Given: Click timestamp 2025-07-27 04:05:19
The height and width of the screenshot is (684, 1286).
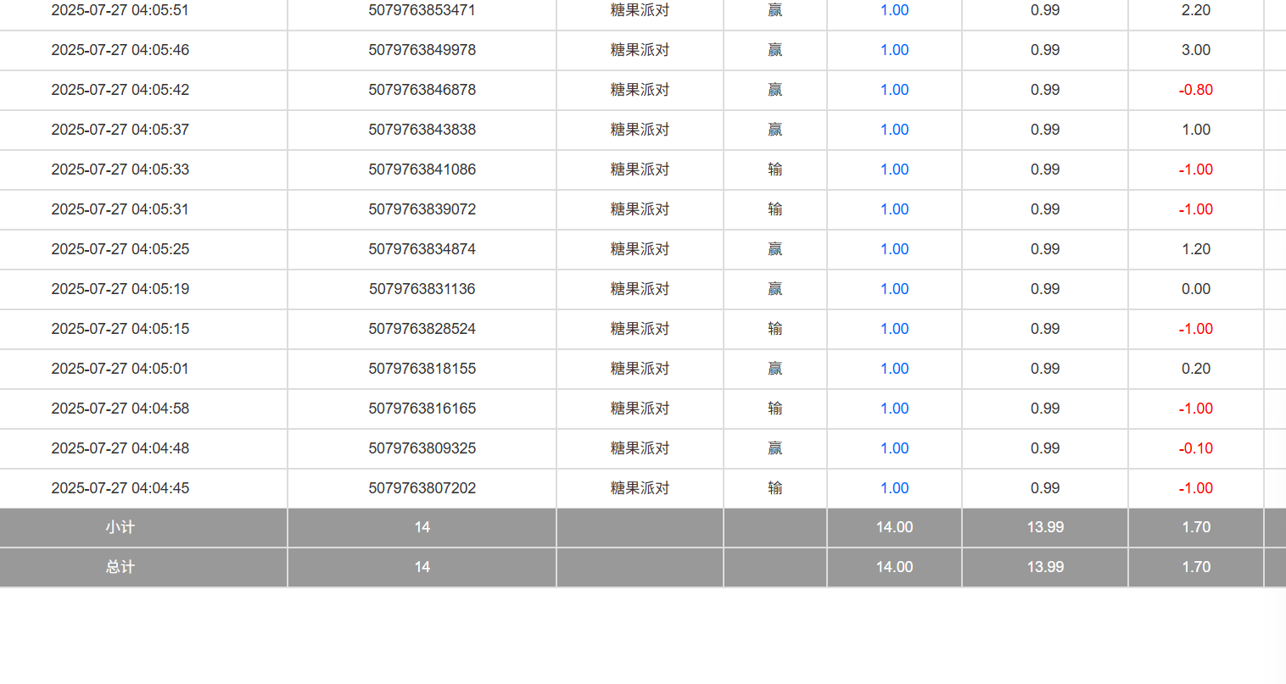Looking at the screenshot, I should pos(120,289).
